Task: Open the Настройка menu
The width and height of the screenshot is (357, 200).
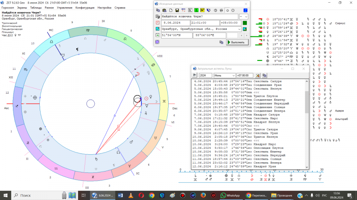Action: click(x=104, y=8)
